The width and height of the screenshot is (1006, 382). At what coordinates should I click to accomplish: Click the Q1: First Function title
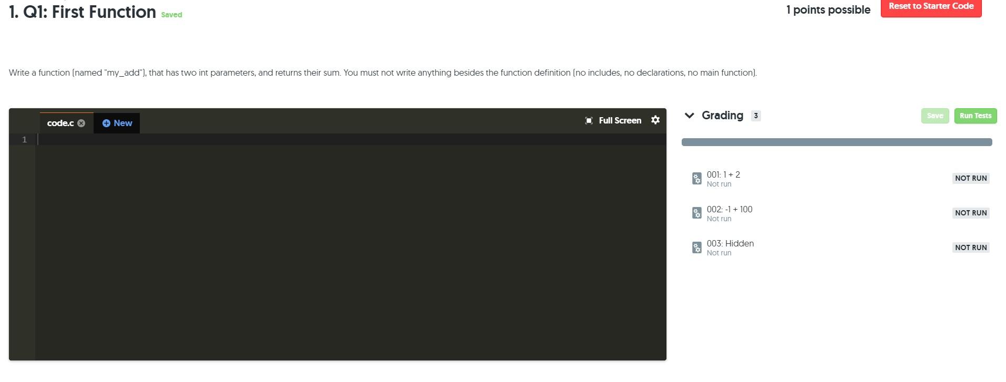(83, 12)
